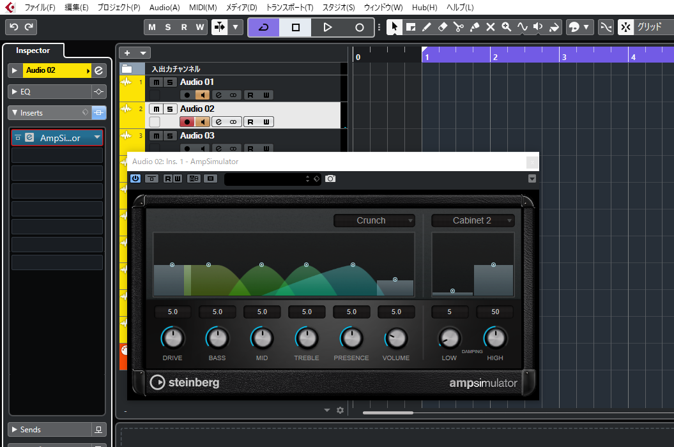Click the PRESENCE knob
The width and height of the screenshot is (674, 447).
point(351,338)
